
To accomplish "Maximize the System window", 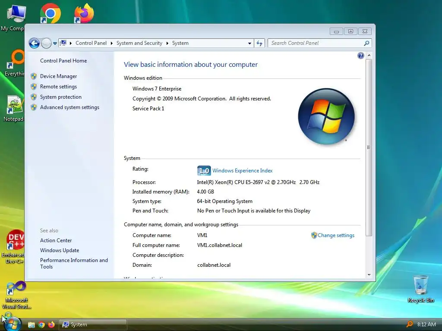I will click(x=350, y=31).
